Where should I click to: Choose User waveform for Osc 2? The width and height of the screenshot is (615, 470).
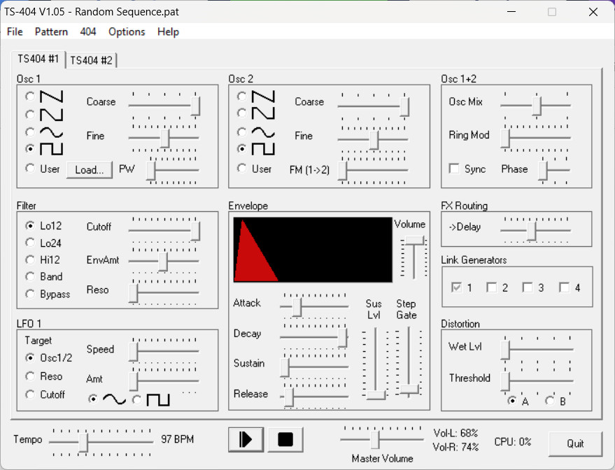click(242, 169)
